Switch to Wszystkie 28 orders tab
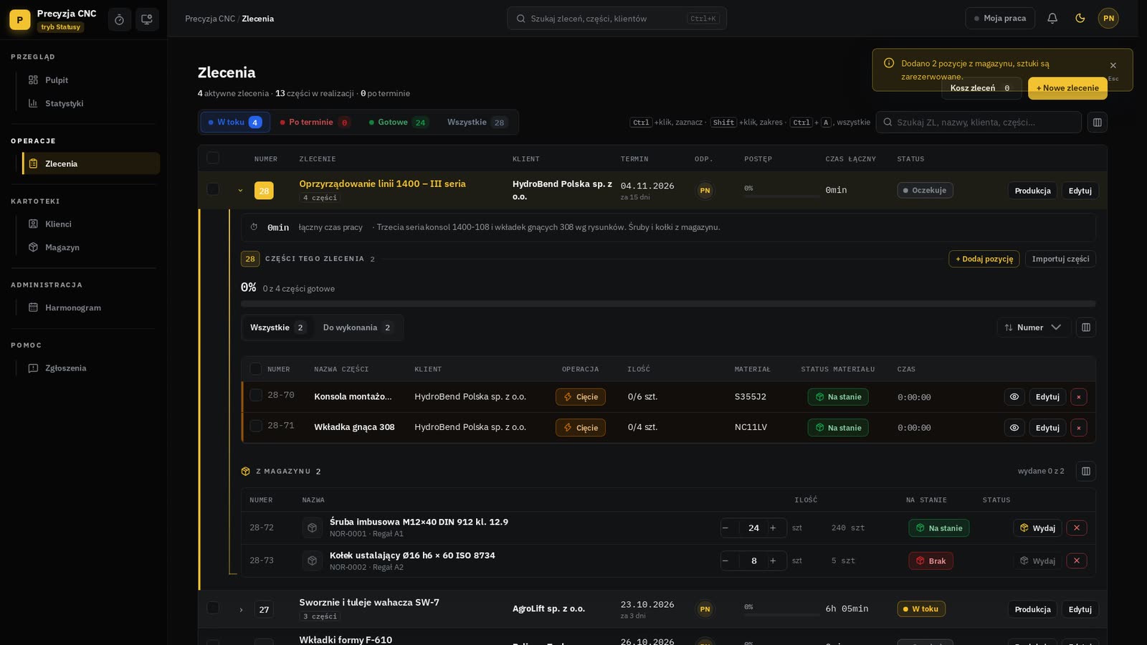Screen dimensions: 1147x645 coord(477,123)
